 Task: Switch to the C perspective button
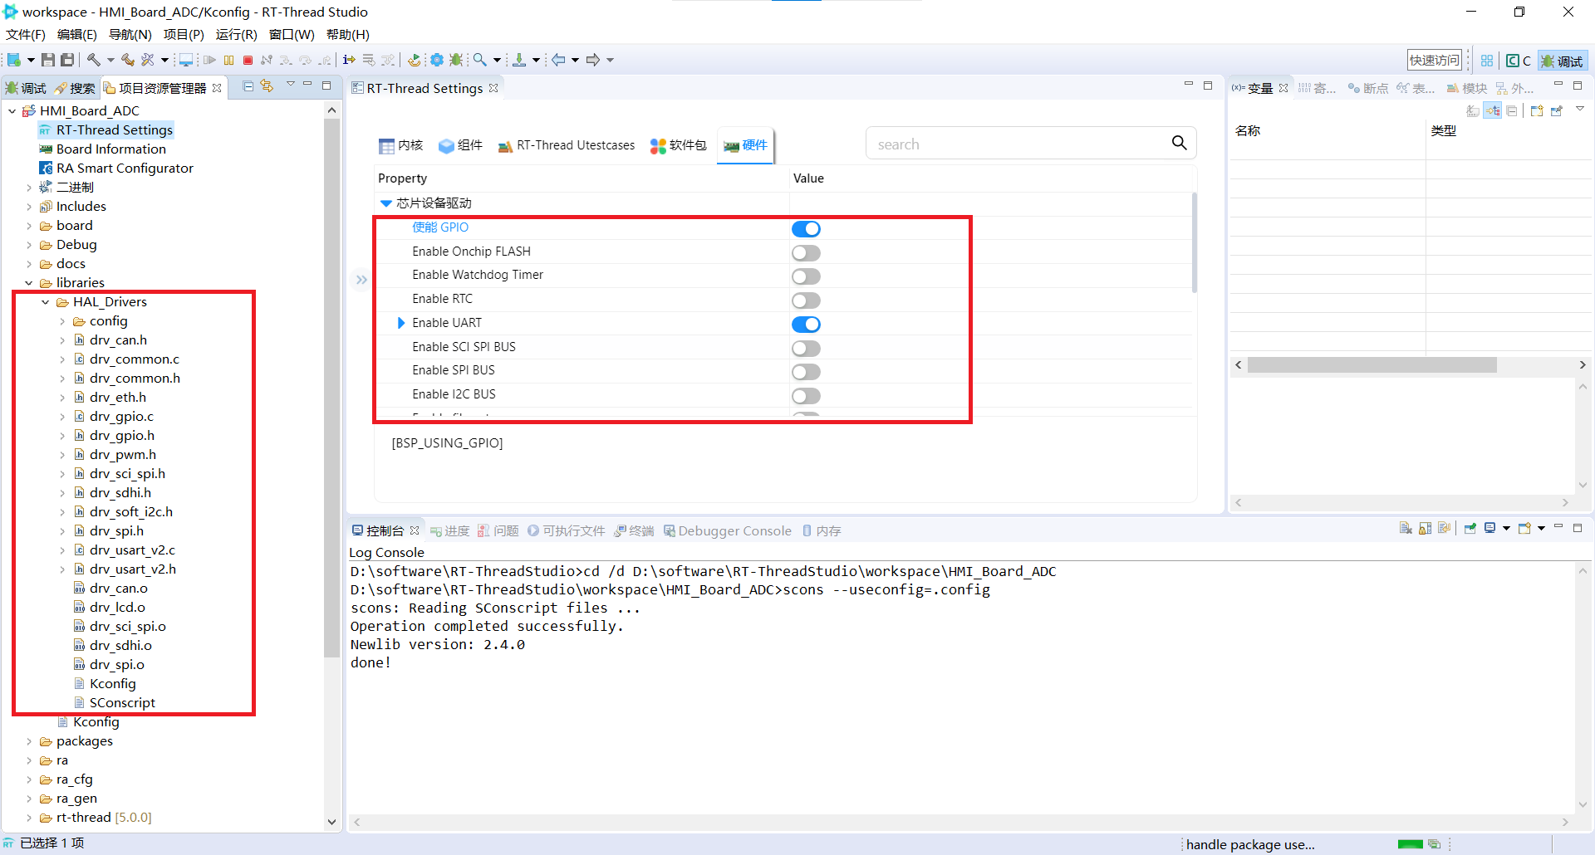pos(1519,61)
